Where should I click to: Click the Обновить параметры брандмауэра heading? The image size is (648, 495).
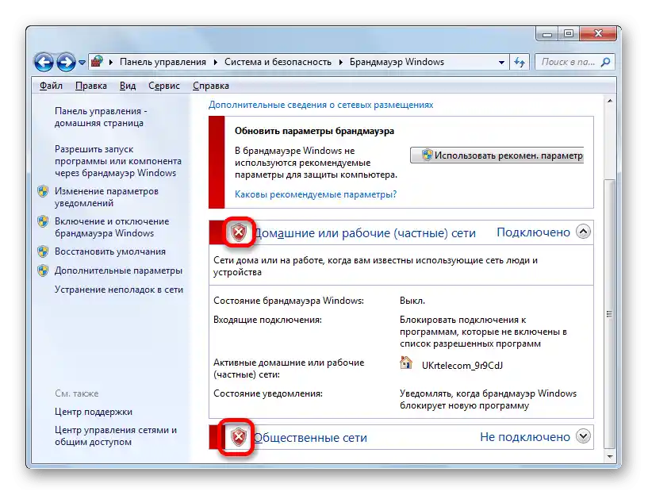[315, 131]
